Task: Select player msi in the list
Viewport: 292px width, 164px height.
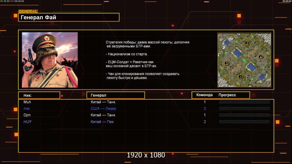Action: click(27, 109)
